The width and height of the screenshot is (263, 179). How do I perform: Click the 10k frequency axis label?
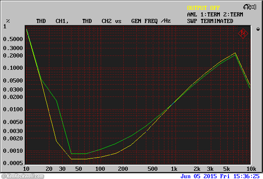point(251,169)
